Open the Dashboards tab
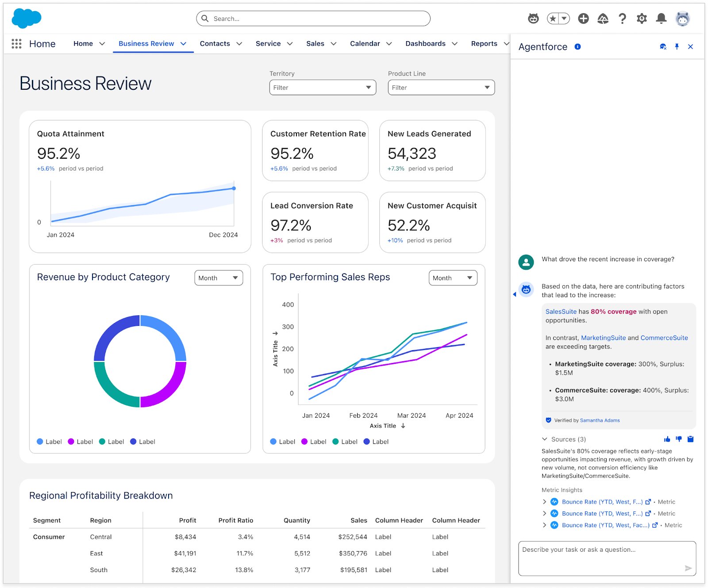 click(425, 44)
